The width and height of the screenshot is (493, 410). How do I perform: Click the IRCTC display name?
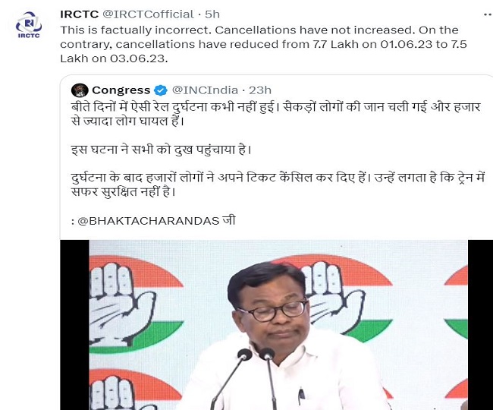80,14
